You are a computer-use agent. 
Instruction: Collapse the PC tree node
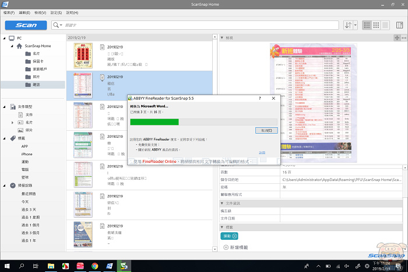[x=5, y=38]
